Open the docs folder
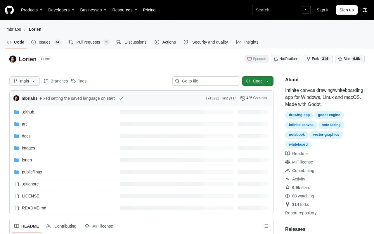Image resolution: width=374 pixels, height=234 pixels. point(26,136)
